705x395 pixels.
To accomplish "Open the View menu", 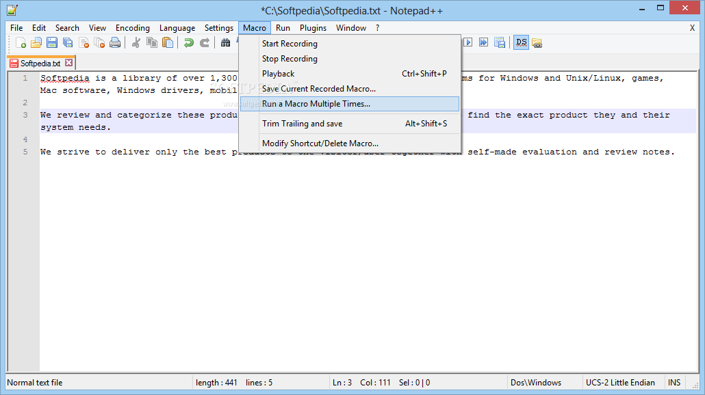I will click(98, 28).
